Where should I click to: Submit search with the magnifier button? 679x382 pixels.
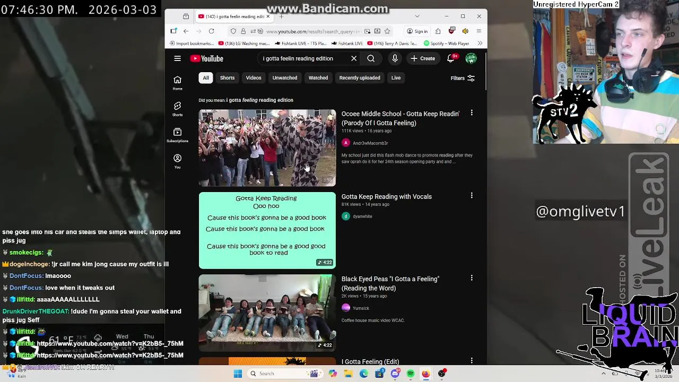click(x=371, y=58)
